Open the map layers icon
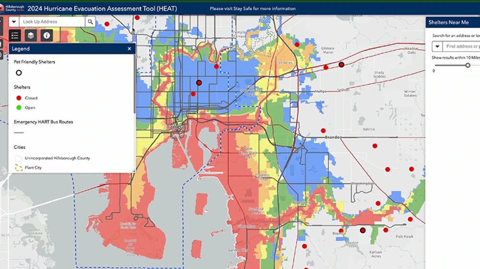This screenshot has height=269, width=480. [31, 35]
